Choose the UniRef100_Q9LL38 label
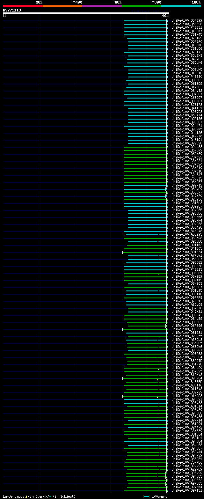This screenshot has height=499, width=204. point(186,147)
